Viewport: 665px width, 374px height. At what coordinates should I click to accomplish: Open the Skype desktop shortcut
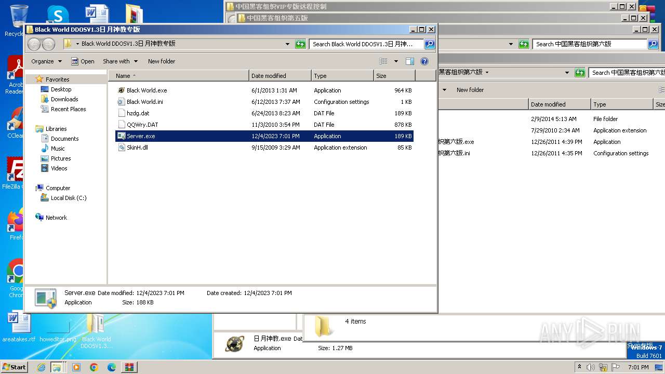[x=57, y=15]
